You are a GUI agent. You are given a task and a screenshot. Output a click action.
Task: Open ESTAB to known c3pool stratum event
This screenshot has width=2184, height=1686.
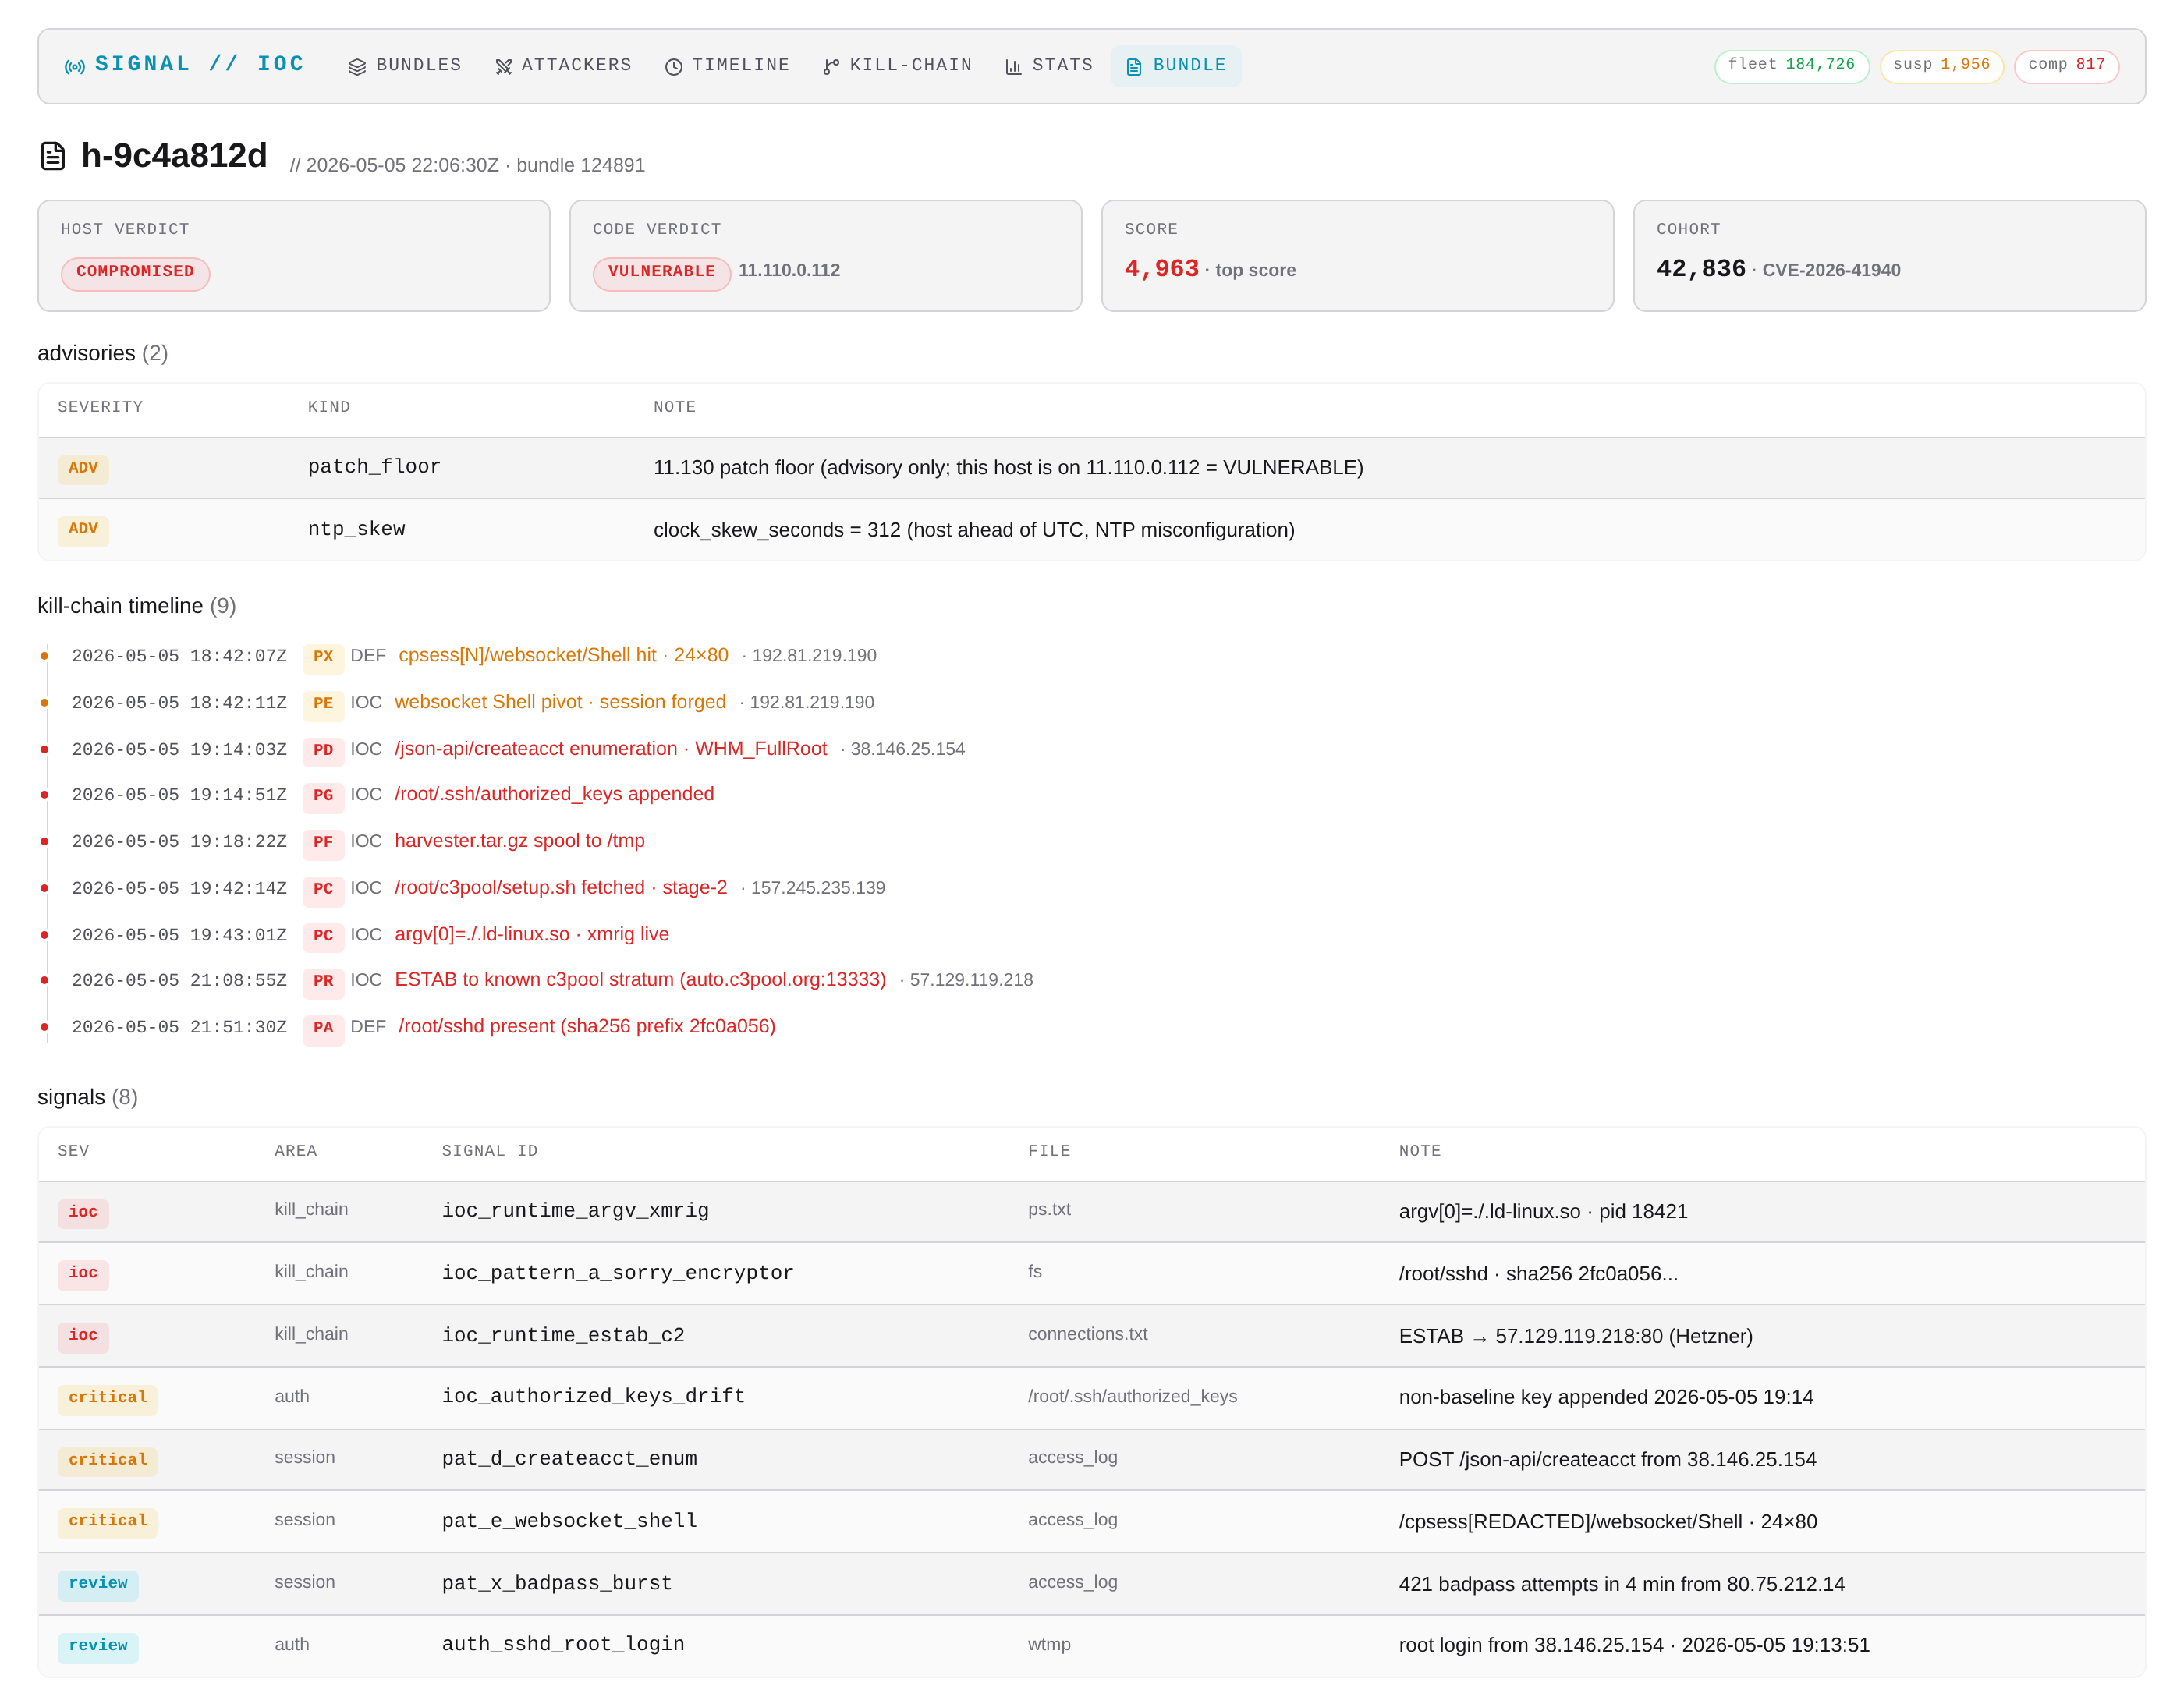640,980
